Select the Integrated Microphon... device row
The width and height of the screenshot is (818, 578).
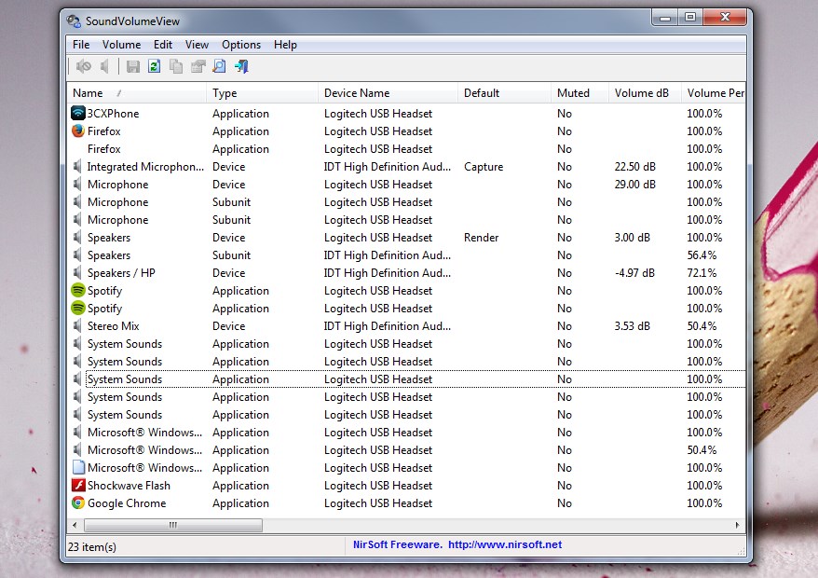406,167
